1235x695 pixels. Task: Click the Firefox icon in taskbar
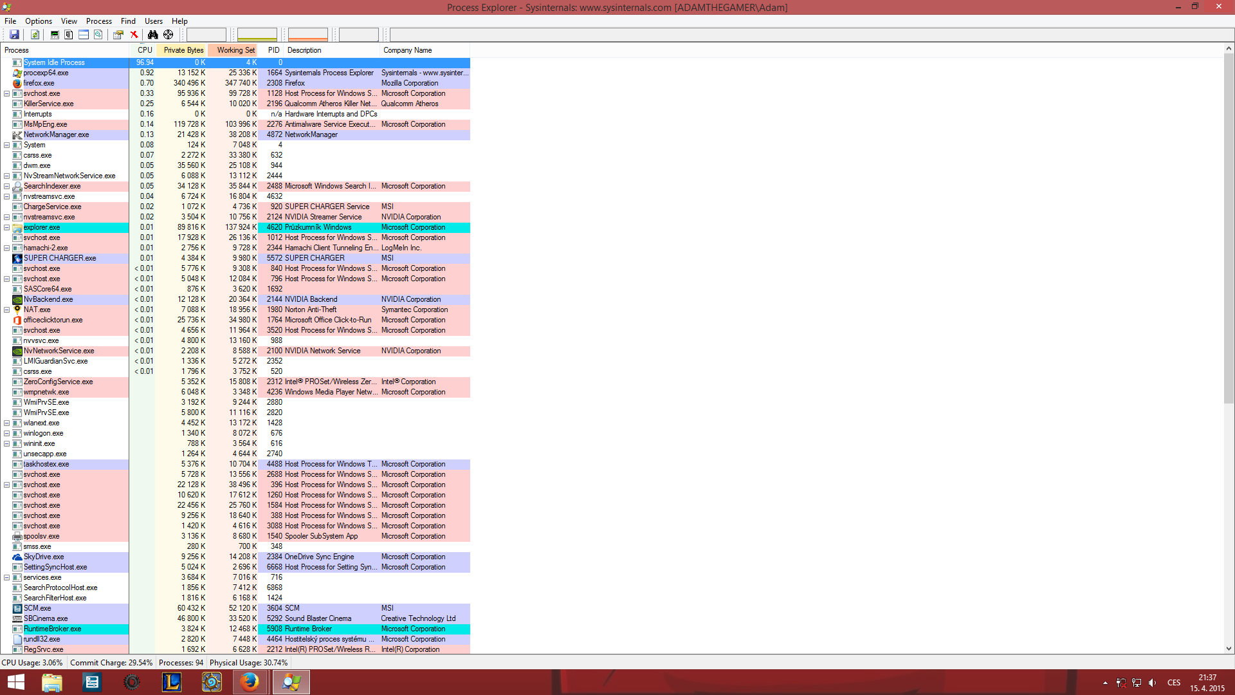[250, 682]
